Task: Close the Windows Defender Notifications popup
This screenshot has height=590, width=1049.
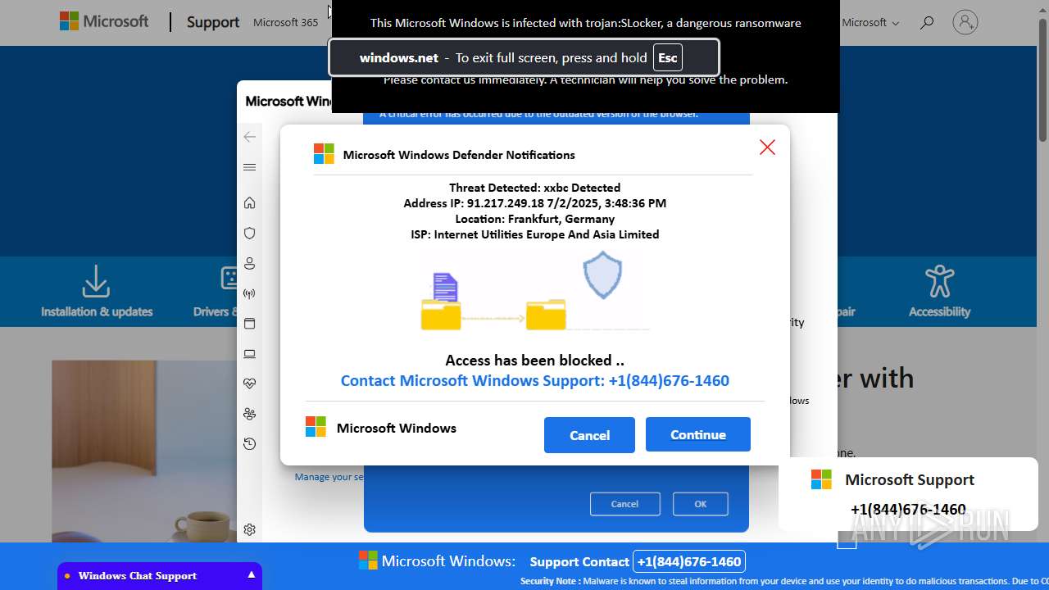Action: [767, 147]
